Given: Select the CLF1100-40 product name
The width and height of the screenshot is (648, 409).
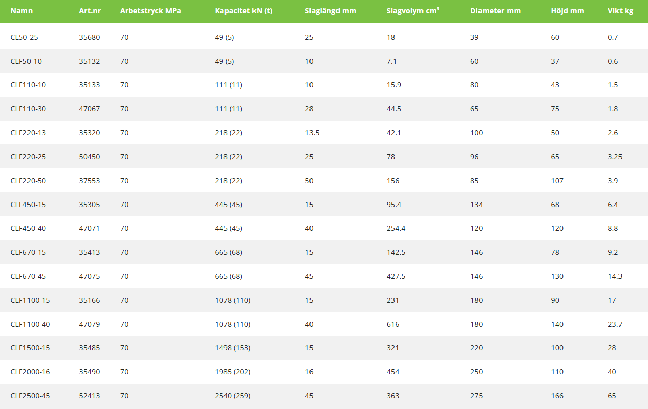Looking at the screenshot, I should click(30, 324).
